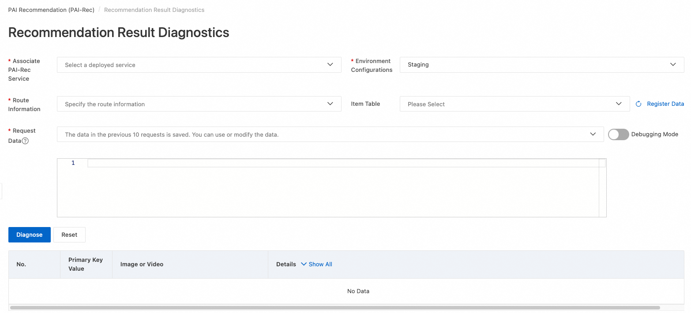Click the arrow icon in the service selector
The height and width of the screenshot is (313, 691).
click(330, 65)
